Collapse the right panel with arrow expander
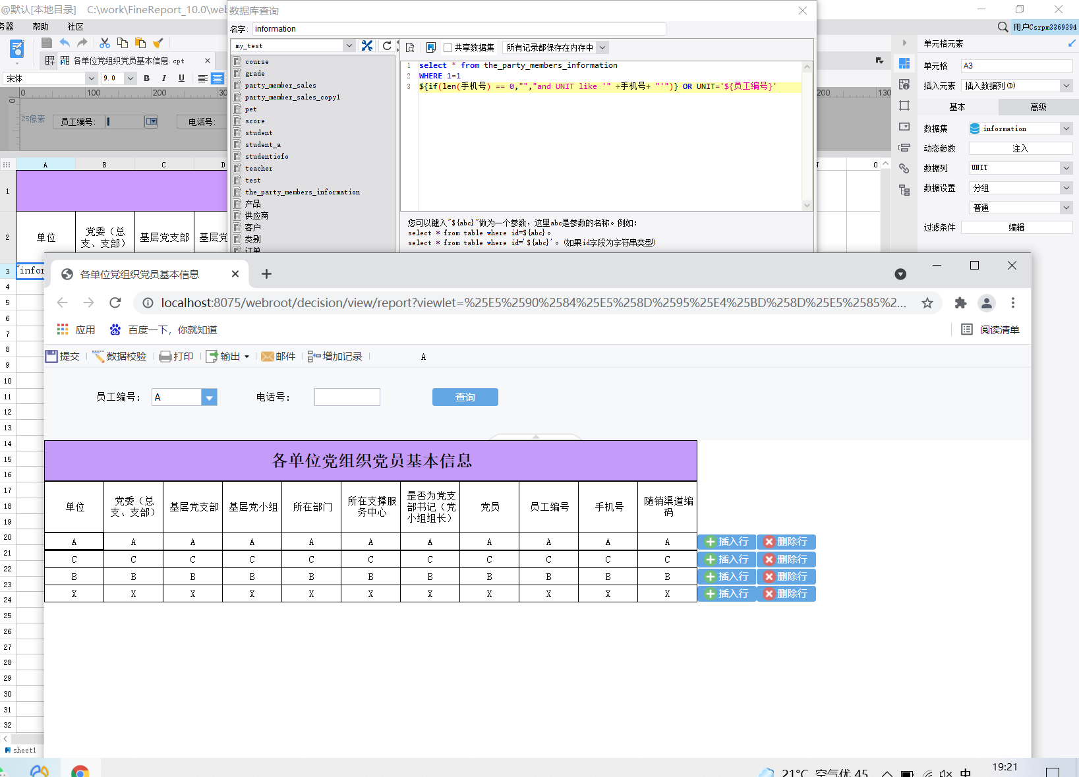 tap(904, 43)
